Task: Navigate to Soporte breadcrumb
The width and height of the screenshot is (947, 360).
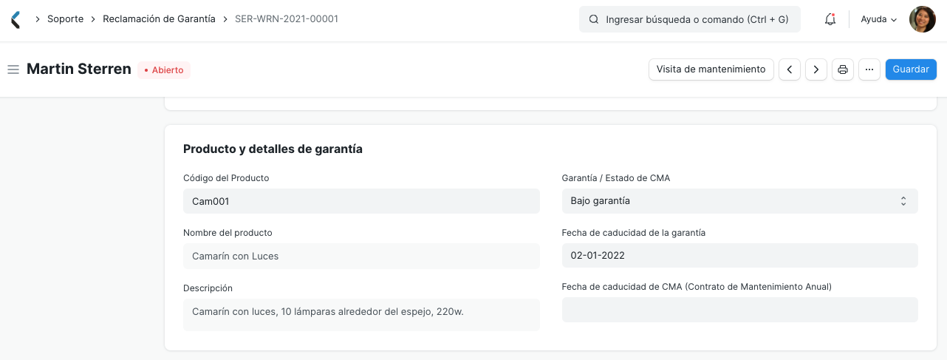Action: pyautogui.click(x=65, y=19)
